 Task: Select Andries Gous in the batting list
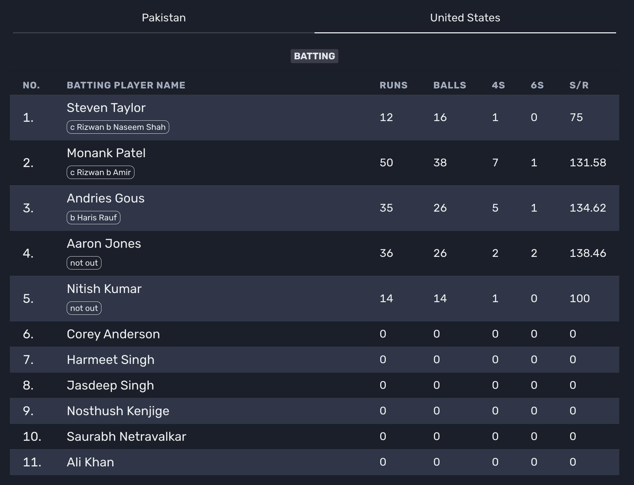(105, 198)
